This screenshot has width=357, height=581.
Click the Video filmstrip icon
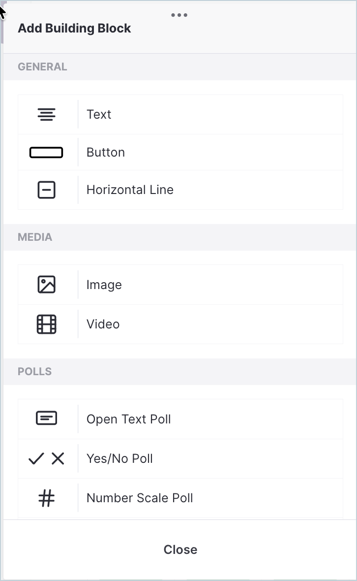pos(46,324)
